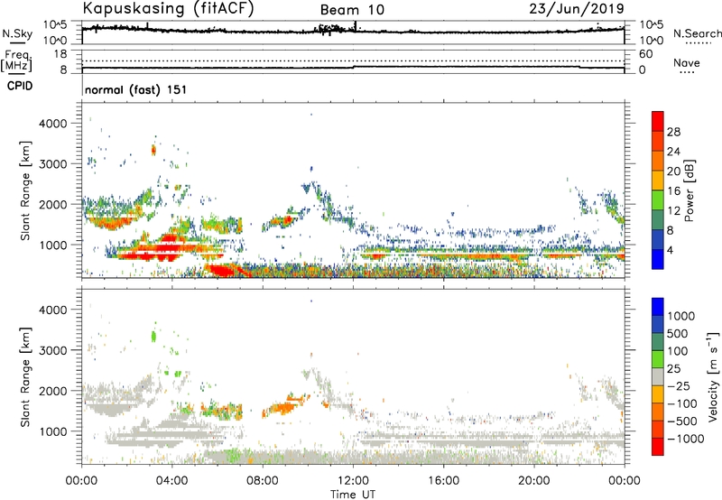This screenshot has width=722, height=500.
Task: Select the 'Beam 10' label
Action: [x=352, y=10]
